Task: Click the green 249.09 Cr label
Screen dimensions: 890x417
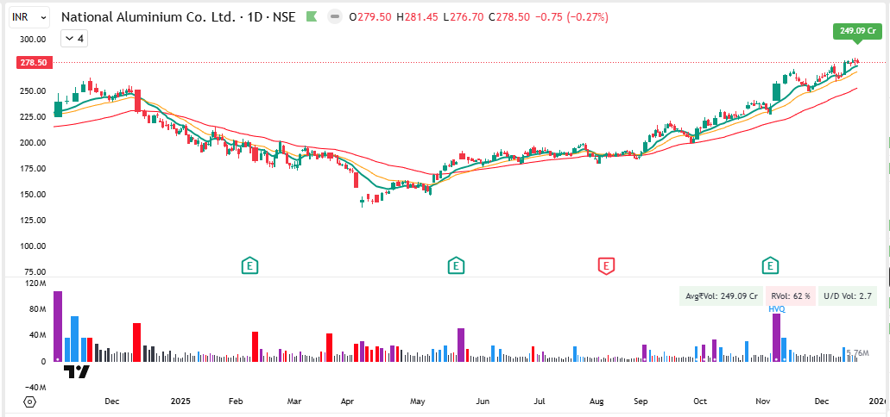Action: [858, 31]
